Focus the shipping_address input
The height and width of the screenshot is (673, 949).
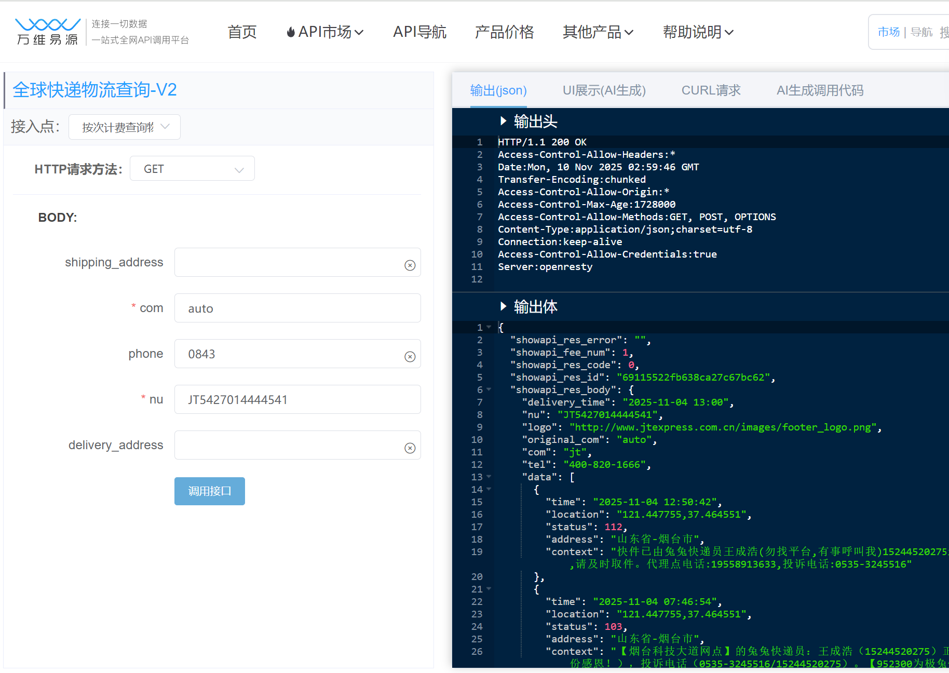click(297, 262)
